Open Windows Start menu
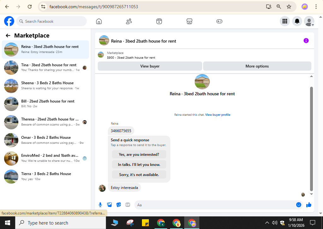The width and height of the screenshot is (323, 229). (8, 223)
